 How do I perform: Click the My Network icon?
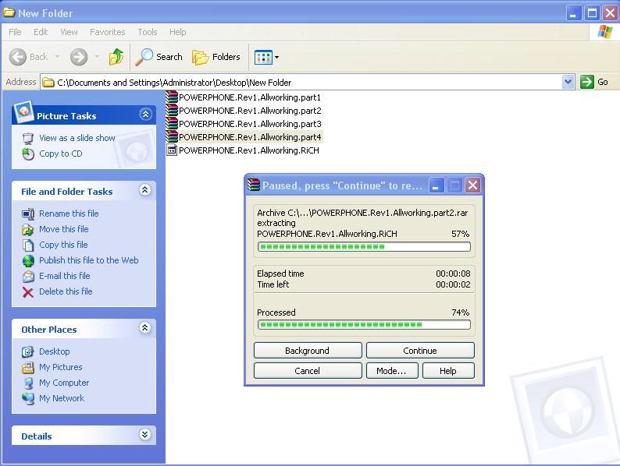(28, 399)
